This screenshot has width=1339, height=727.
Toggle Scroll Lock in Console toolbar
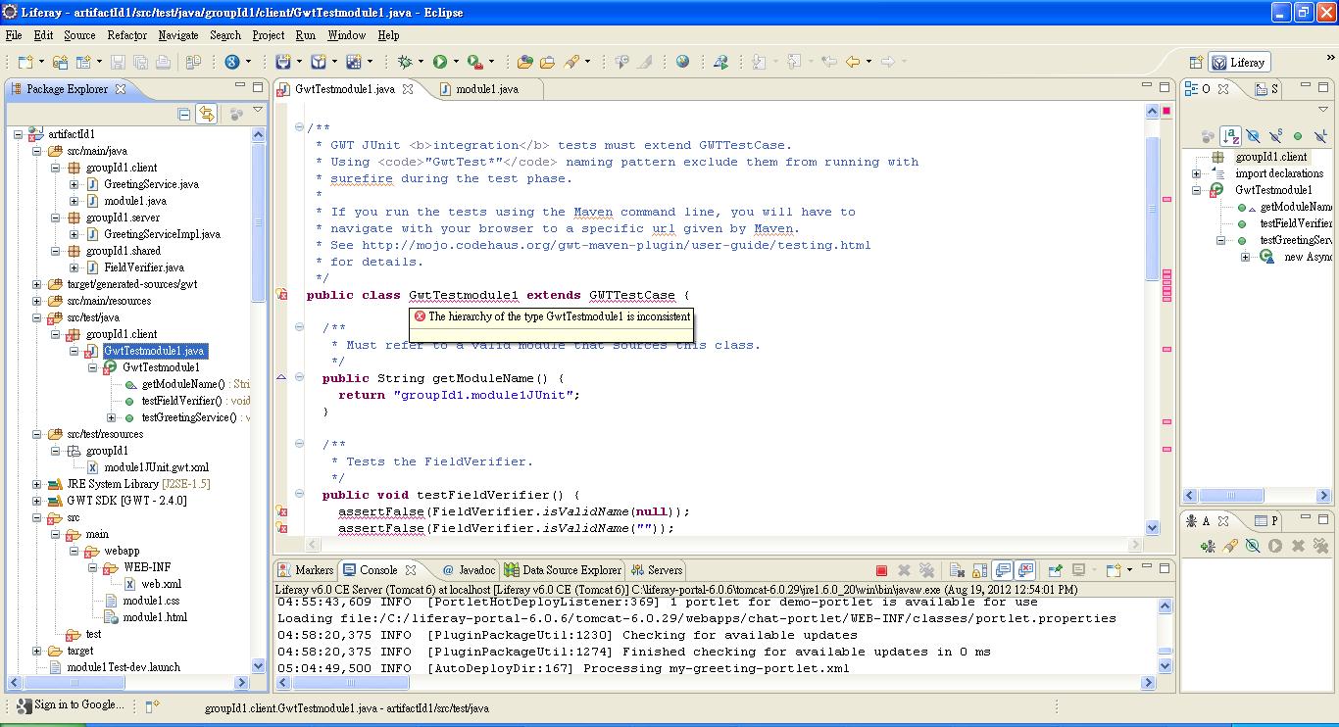point(979,569)
